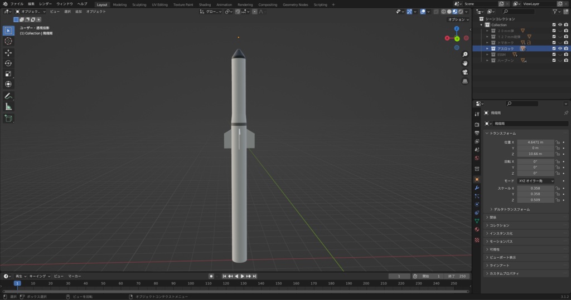The height and width of the screenshot is (300, 571).
Task: Open the キーイング menu in timeline
Action: click(x=40, y=277)
